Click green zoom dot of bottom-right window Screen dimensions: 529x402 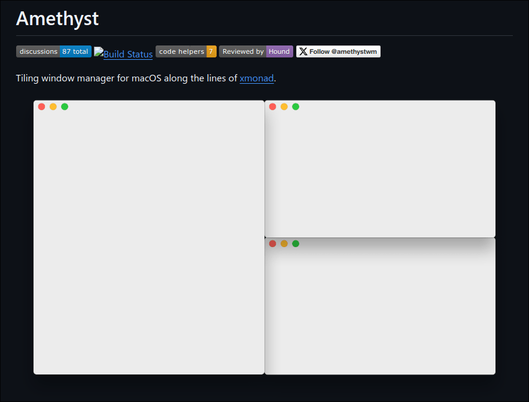click(296, 243)
